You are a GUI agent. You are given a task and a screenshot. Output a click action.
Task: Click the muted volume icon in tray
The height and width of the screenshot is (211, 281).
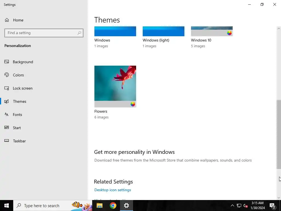point(245,206)
